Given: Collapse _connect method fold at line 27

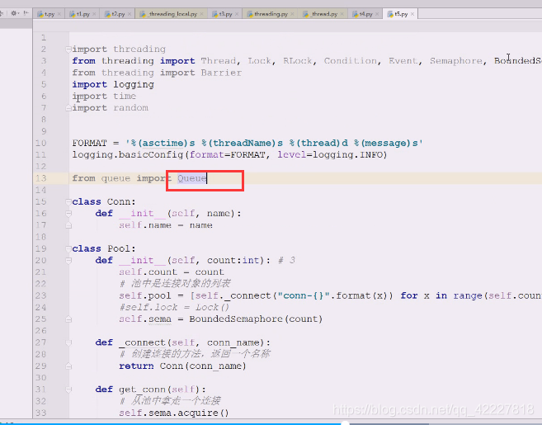Looking at the screenshot, I should click(x=68, y=342).
